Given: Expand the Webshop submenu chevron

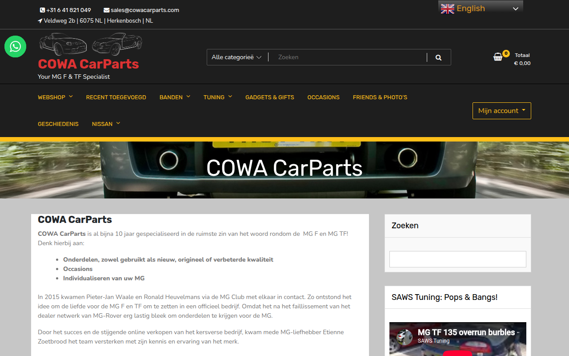Looking at the screenshot, I should pos(71,97).
